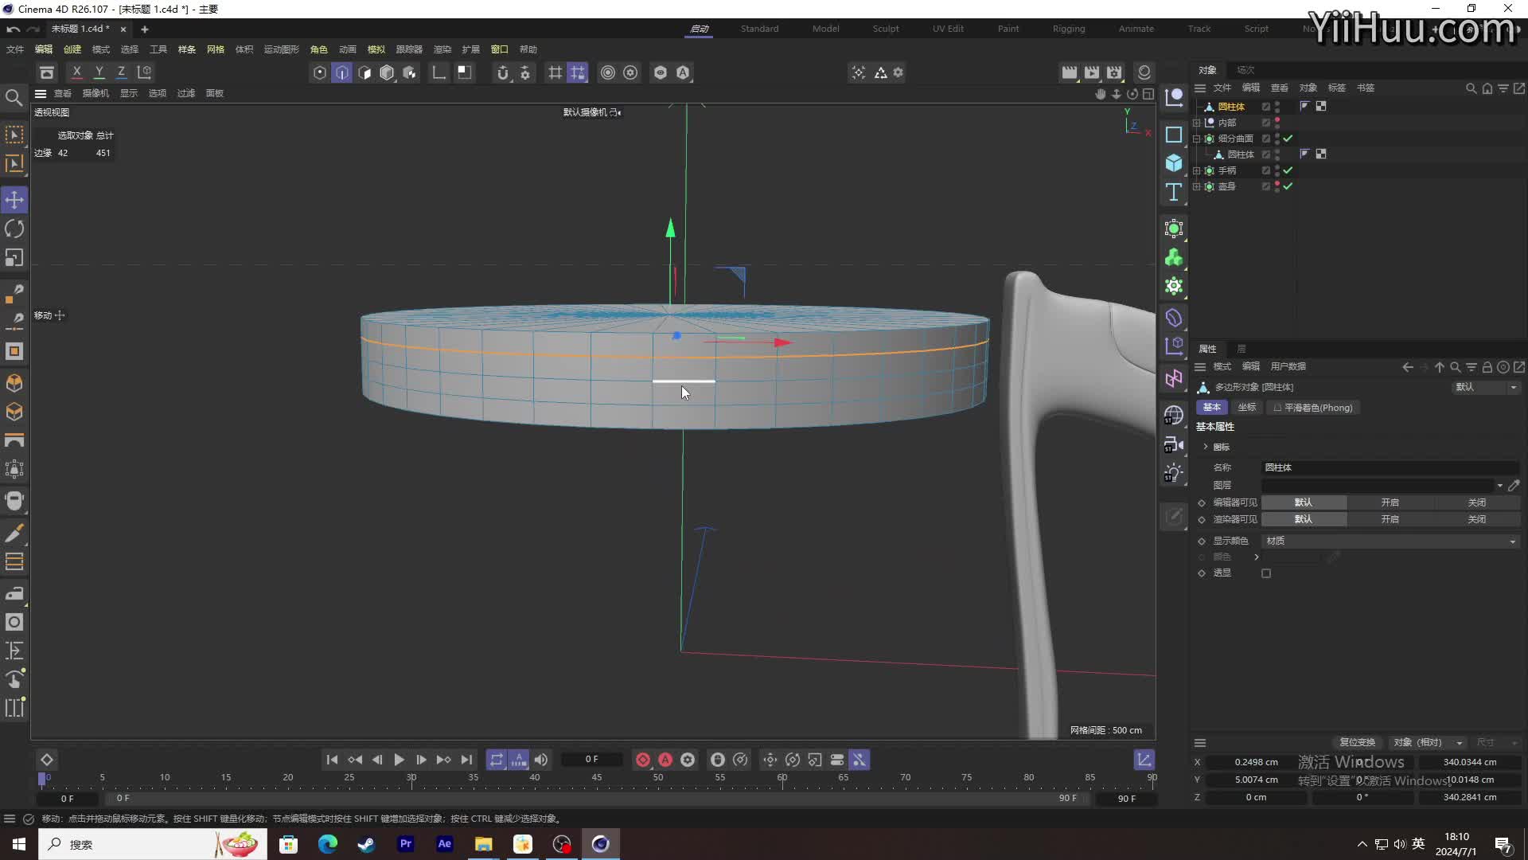The image size is (1528, 860).
Task: Expand the 图标 section in attributes
Action: point(1206,447)
